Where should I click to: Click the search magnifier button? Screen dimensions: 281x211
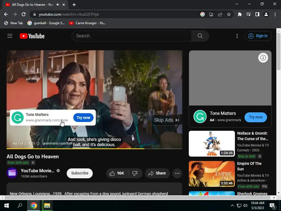pyautogui.click(x=200, y=36)
